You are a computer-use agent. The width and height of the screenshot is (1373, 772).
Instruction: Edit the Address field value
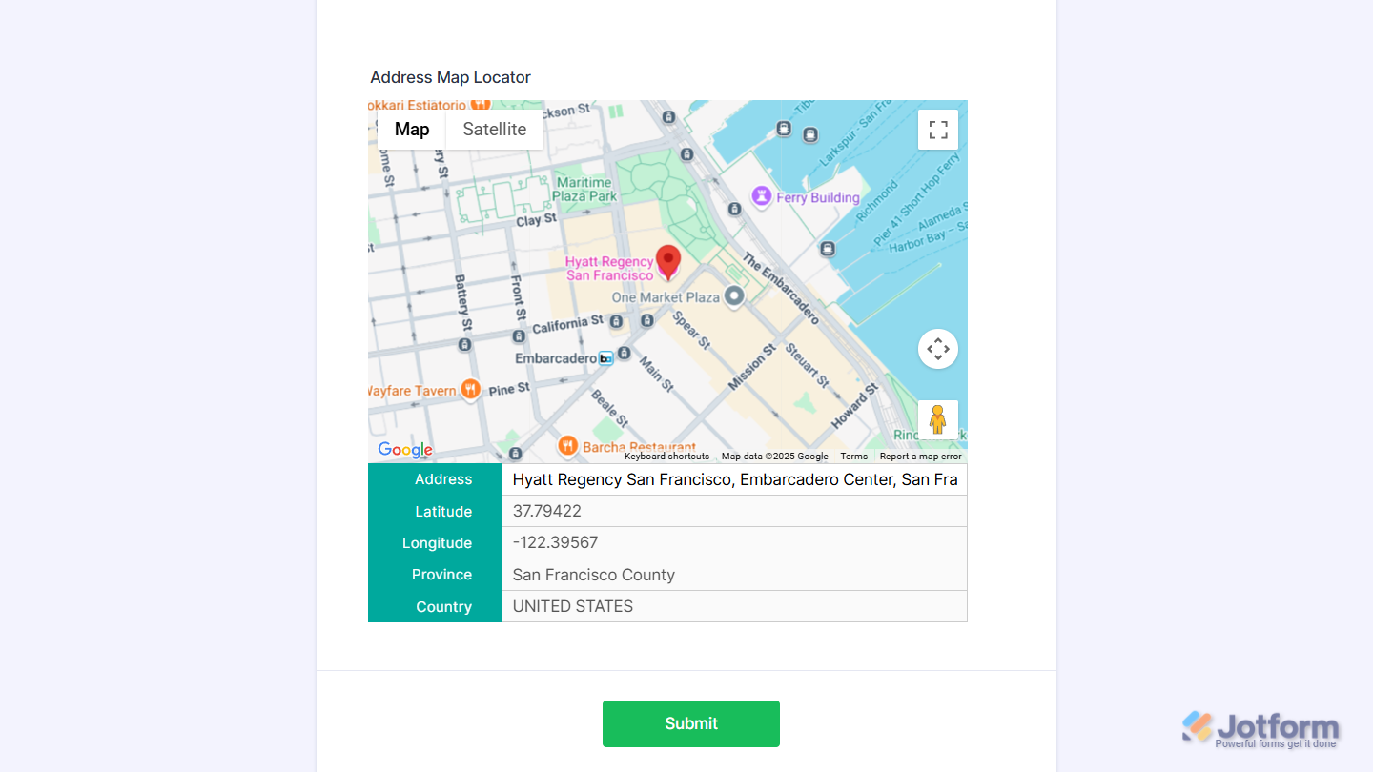tap(734, 479)
